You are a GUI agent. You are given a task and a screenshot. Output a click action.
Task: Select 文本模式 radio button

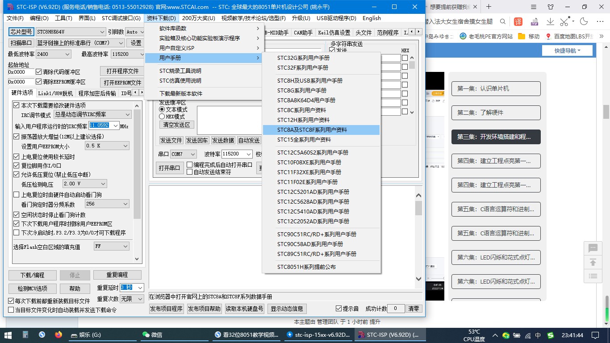pyautogui.click(x=162, y=109)
